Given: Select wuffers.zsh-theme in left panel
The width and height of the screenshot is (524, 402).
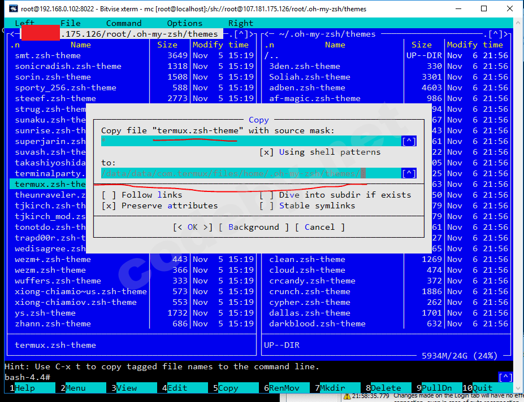Looking at the screenshot, I should pos(58,281).
